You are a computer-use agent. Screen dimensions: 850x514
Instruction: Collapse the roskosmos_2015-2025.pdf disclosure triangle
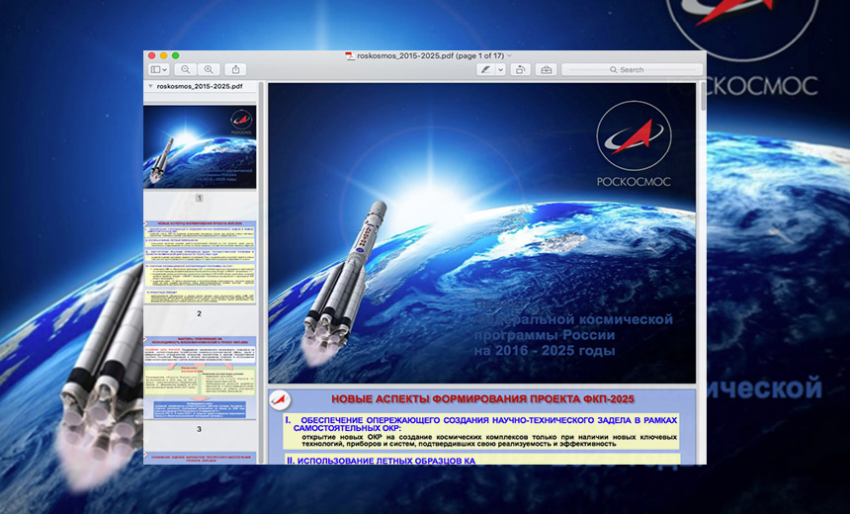(x=150, y=86)
